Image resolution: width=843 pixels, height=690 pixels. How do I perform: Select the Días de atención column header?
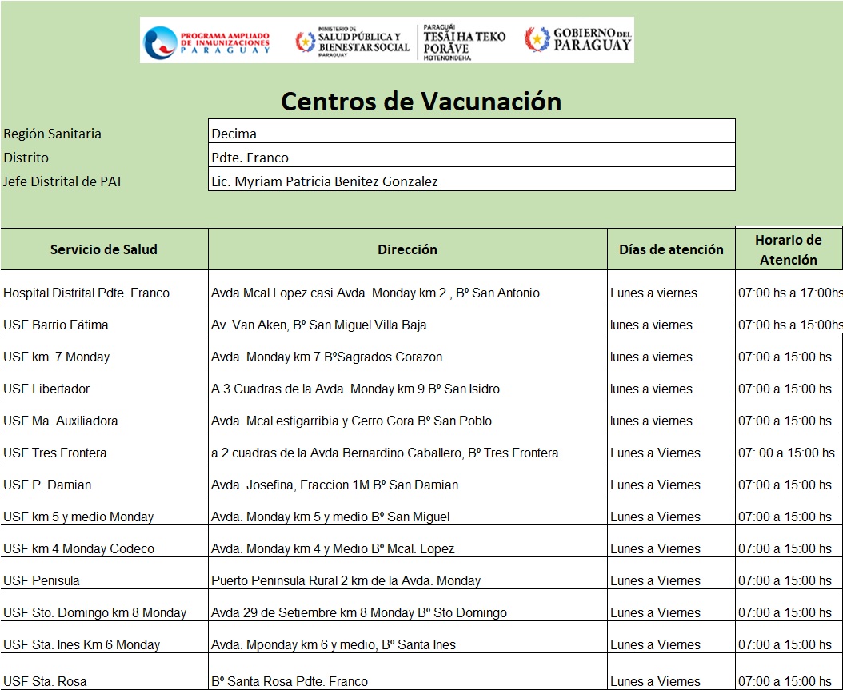(x=671, y=249)
